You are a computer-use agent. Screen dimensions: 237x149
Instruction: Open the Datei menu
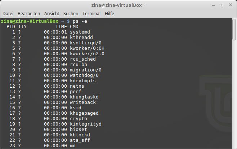[x=8, y=13]
